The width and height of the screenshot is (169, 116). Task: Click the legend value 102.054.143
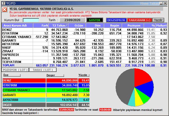pyautogui.click(x=69, y=105)
